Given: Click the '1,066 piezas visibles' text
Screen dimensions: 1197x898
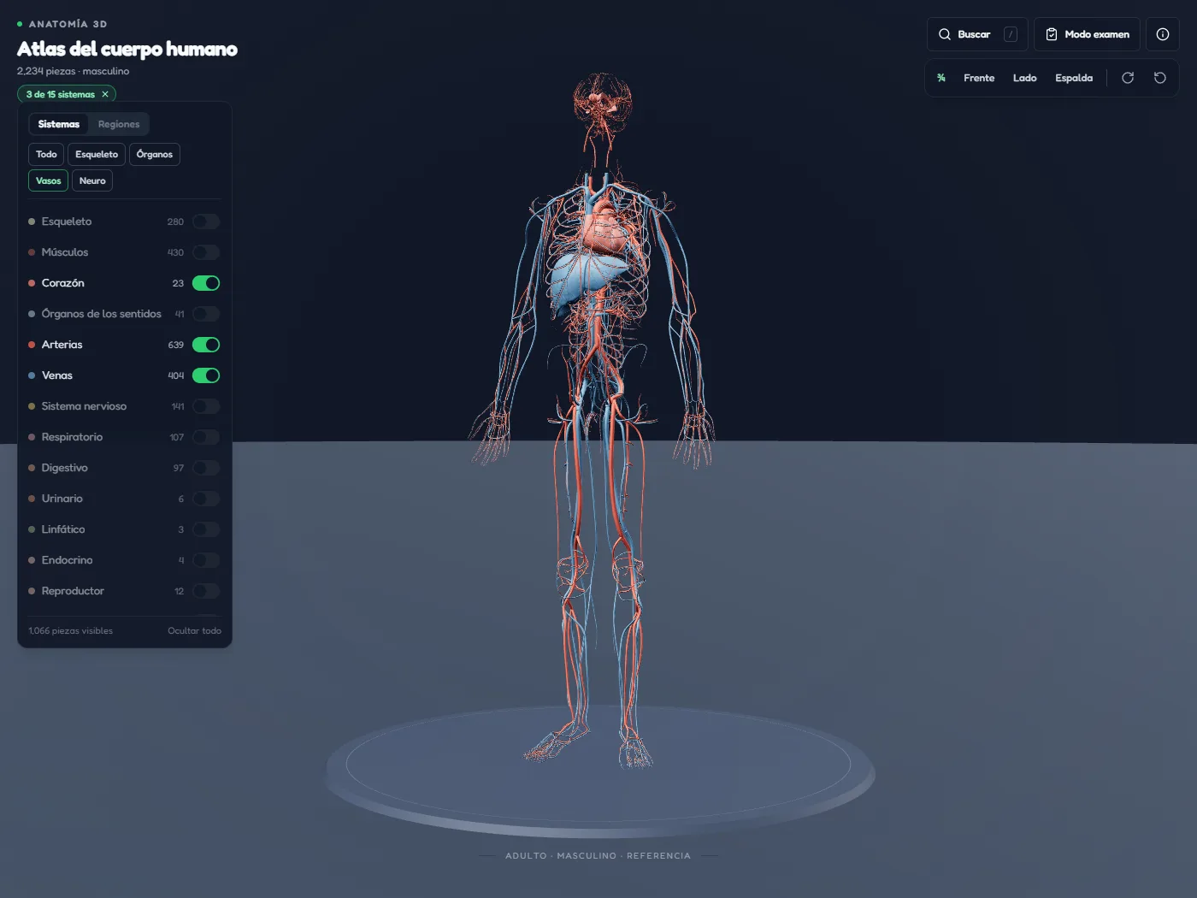Looking at the screenshot, I should pos(71,630).
